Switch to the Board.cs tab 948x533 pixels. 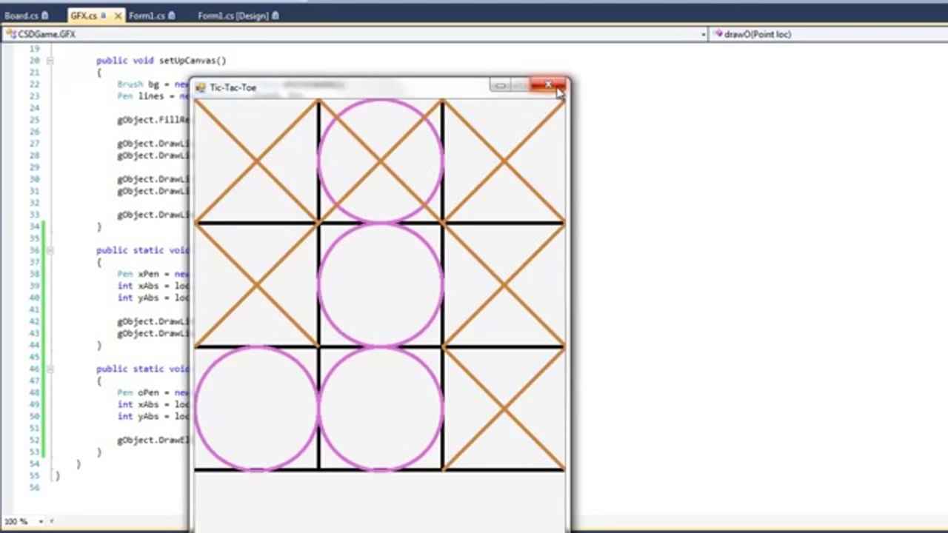pyautogui.click(x=27, y=16)
